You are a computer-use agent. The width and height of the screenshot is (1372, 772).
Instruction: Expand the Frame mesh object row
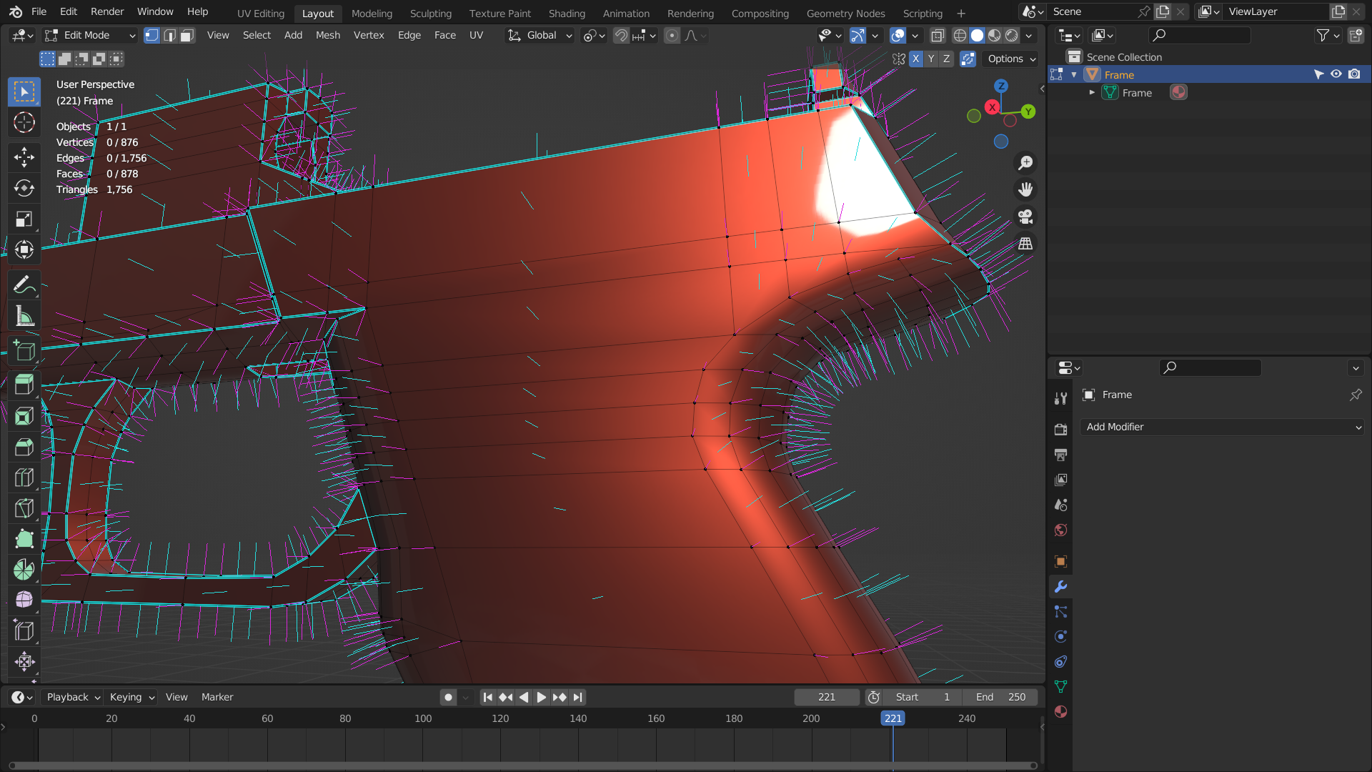pyautogui.click(x=1092, y=93)
